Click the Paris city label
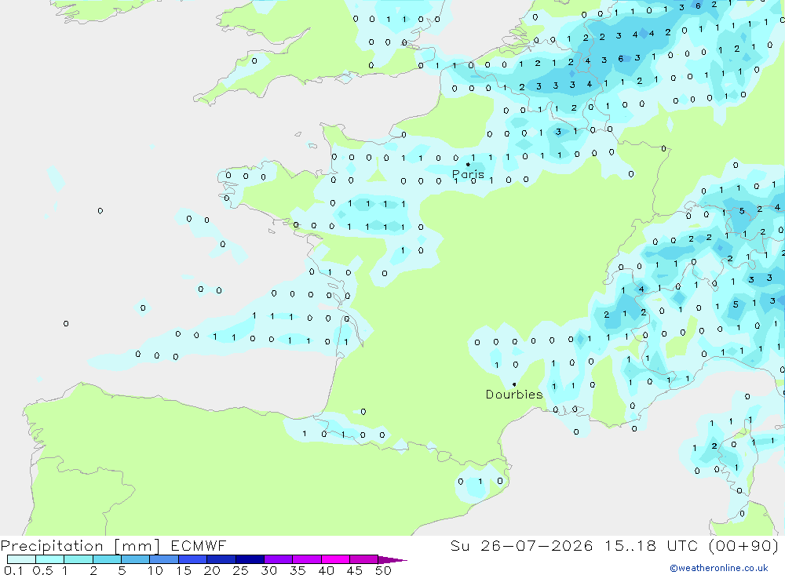The height and width of the screenshot is (575, 785). coord(468,175)
